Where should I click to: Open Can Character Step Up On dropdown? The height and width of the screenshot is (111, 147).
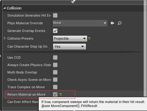69,46
